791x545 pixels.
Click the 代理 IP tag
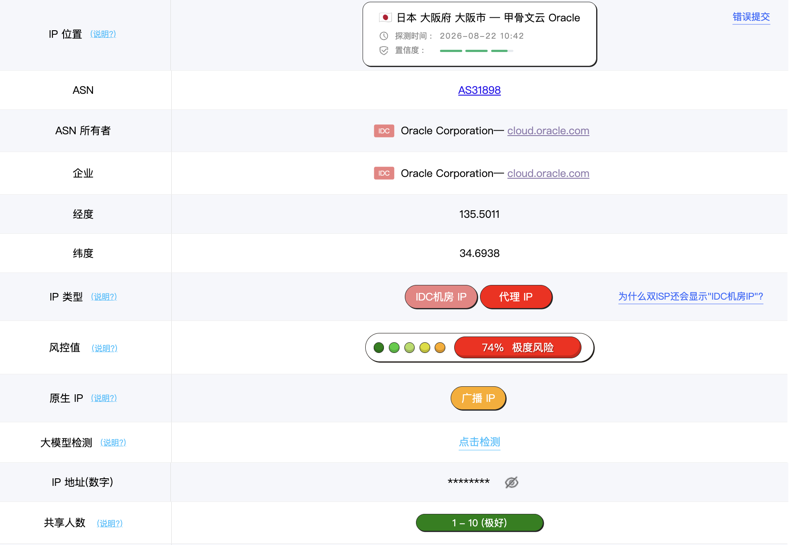point(516,297)
